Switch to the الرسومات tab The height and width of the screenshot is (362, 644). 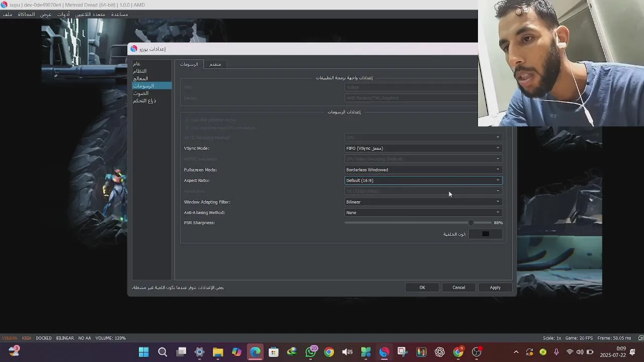pos(189,64)
